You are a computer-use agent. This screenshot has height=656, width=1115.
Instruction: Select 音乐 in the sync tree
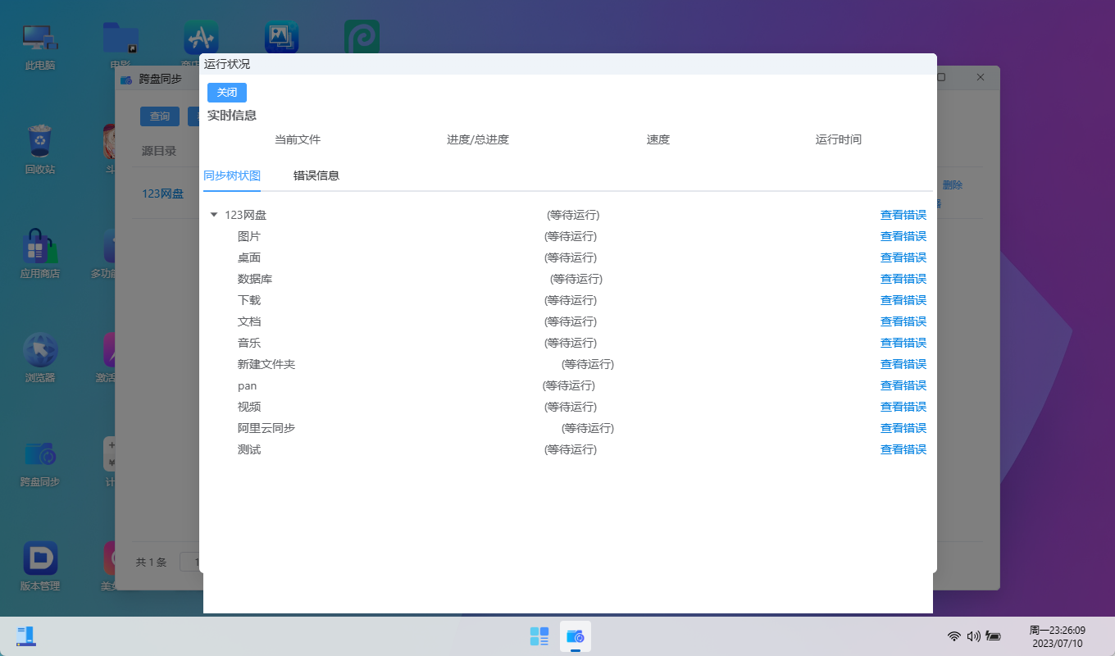249,342
